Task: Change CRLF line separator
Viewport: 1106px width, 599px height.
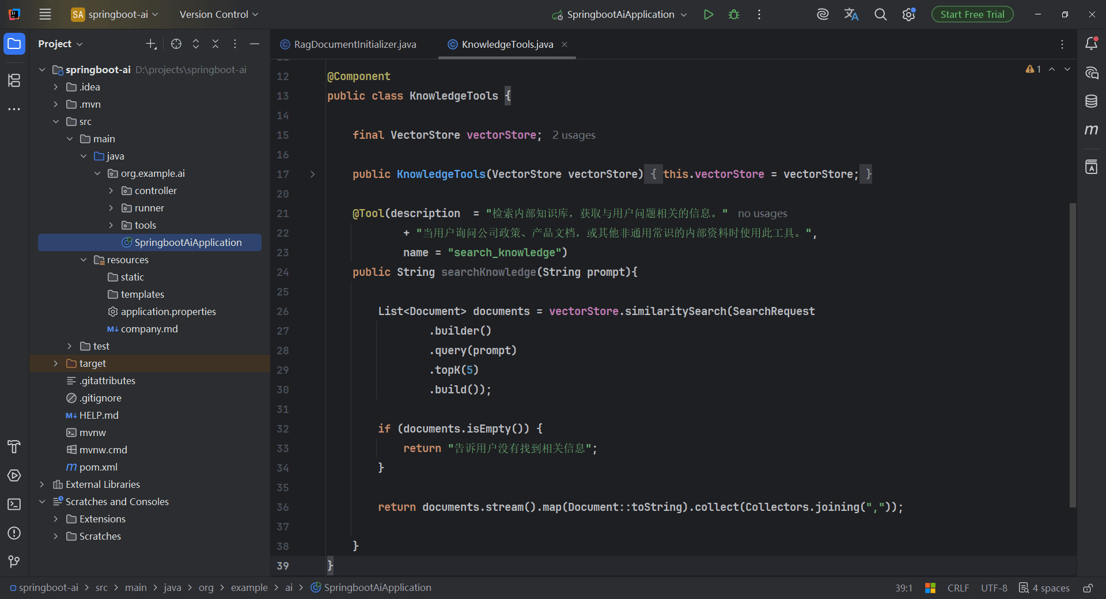Action: (x=958, y=588)
